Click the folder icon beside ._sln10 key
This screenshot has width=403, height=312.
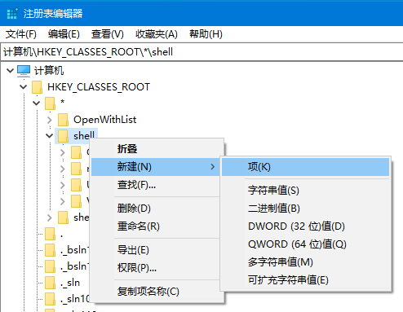[x=50, y=299]
